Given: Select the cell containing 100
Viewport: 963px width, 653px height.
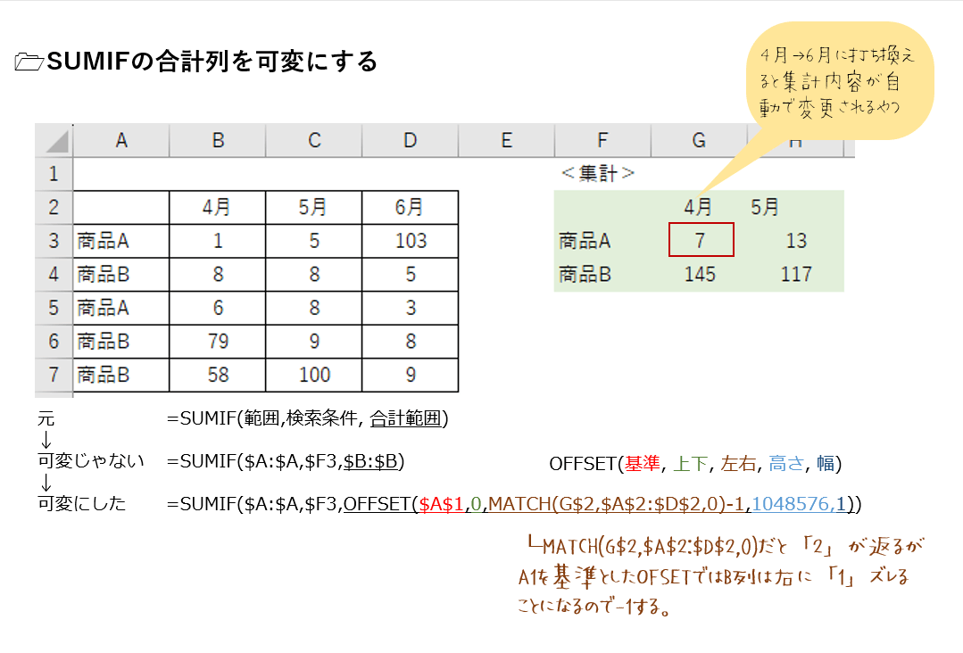Looking at the screenshot, I should tap(314, 375).
